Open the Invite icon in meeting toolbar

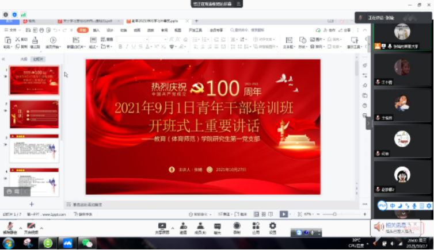tap(183, 227)
